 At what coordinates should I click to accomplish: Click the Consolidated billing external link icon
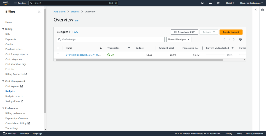(29, 123)
